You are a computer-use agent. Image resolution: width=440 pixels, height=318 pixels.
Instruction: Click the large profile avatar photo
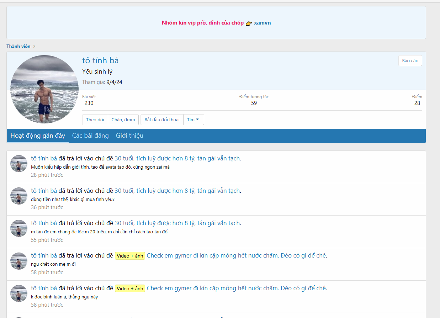point(44,89)
